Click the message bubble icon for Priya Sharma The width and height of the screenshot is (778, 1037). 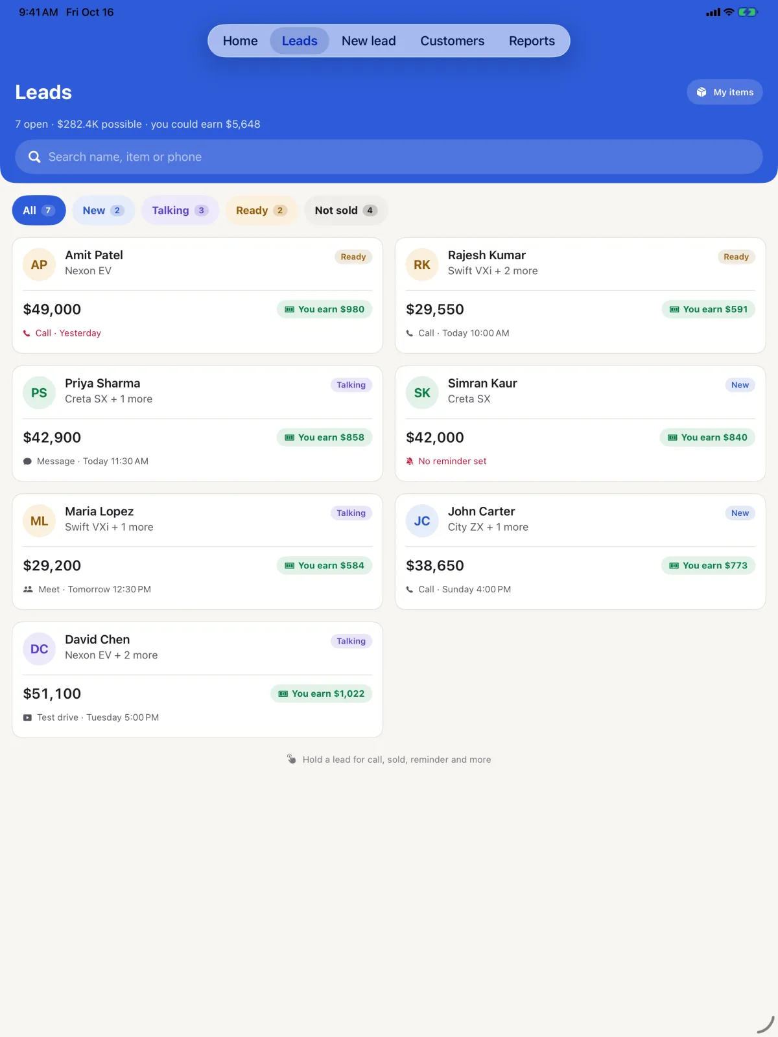[27, 461]
